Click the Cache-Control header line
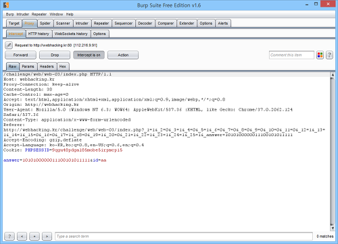The height and width of the screenshot is (244, 338). [36, 94]
